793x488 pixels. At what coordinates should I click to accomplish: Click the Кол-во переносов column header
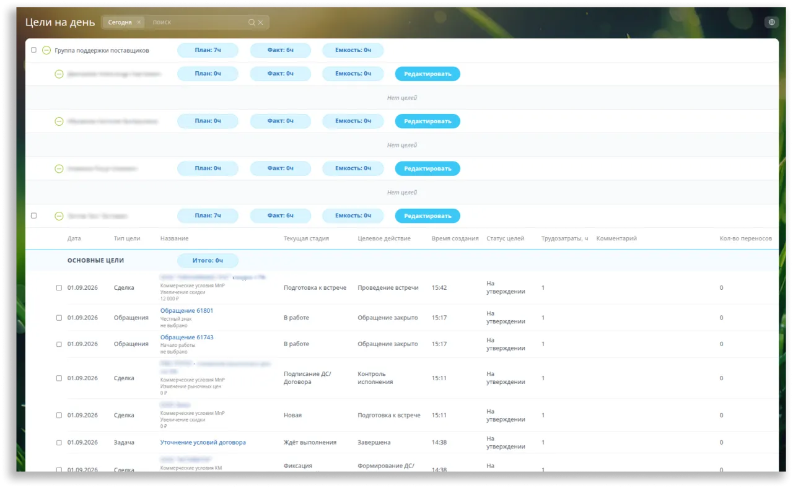746,238
